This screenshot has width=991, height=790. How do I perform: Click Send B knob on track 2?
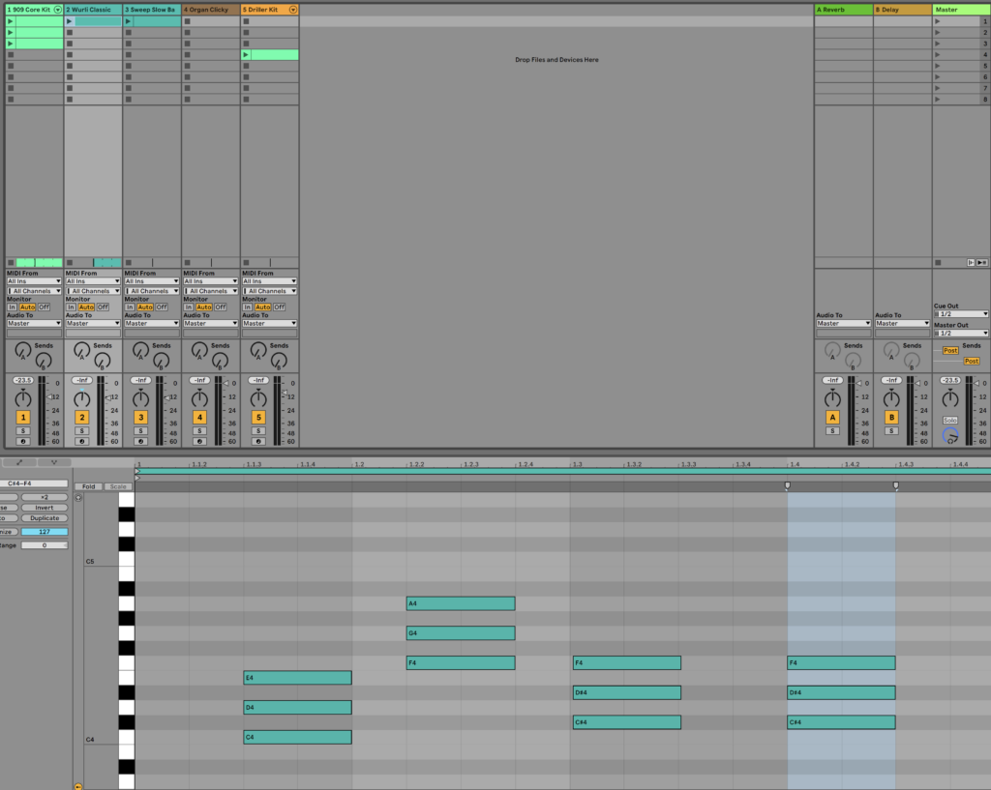(103, 361)
